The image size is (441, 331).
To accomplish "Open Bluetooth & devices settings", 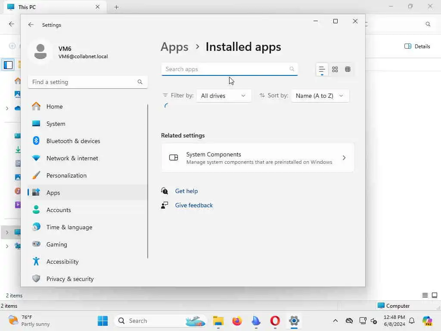I will pos(87,141).
